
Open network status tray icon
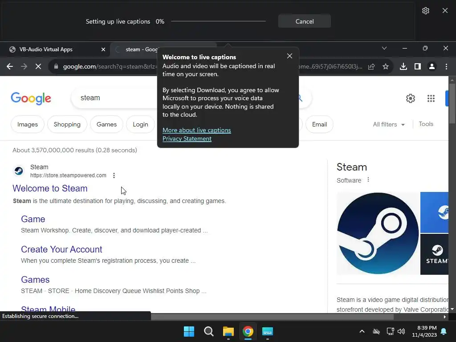[x=390, y=331]
